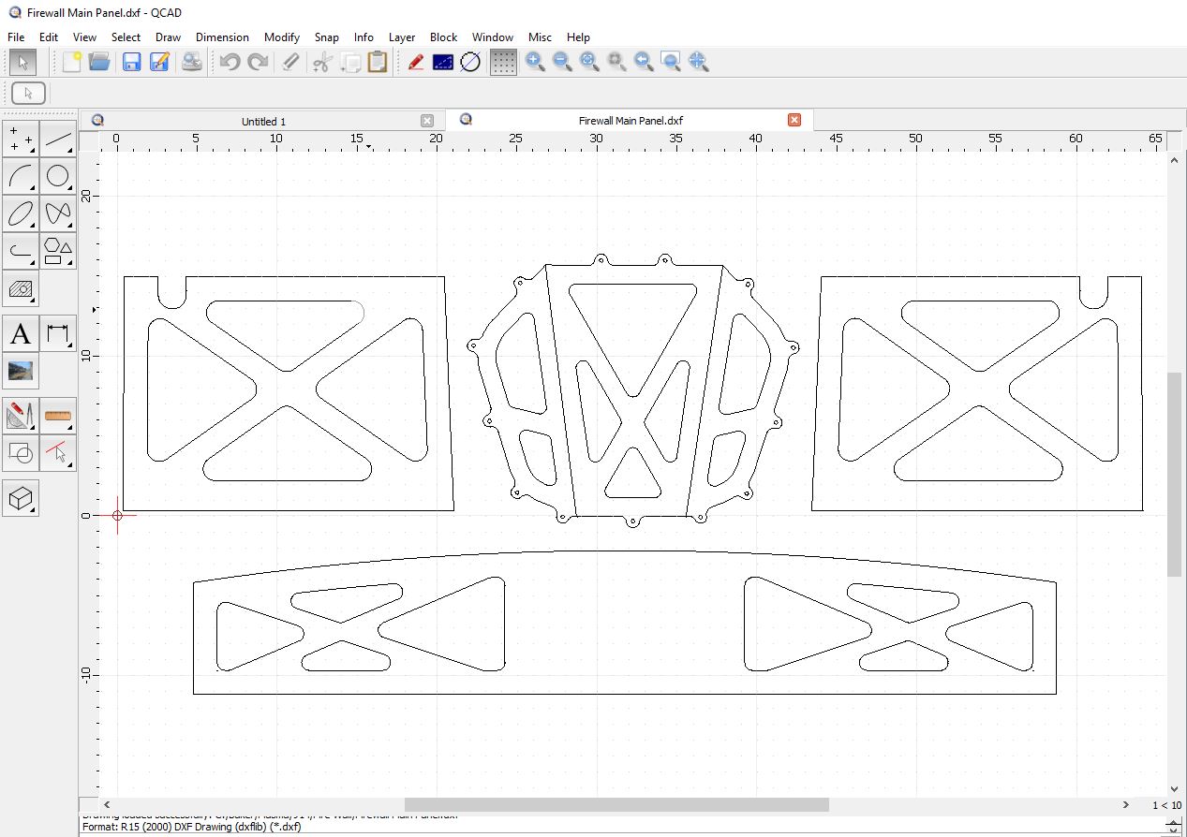Choose the Text tool
Image resolution: width=1187 pixels, height=837 pixels.
pyautogui.click(x=21, y=334)
